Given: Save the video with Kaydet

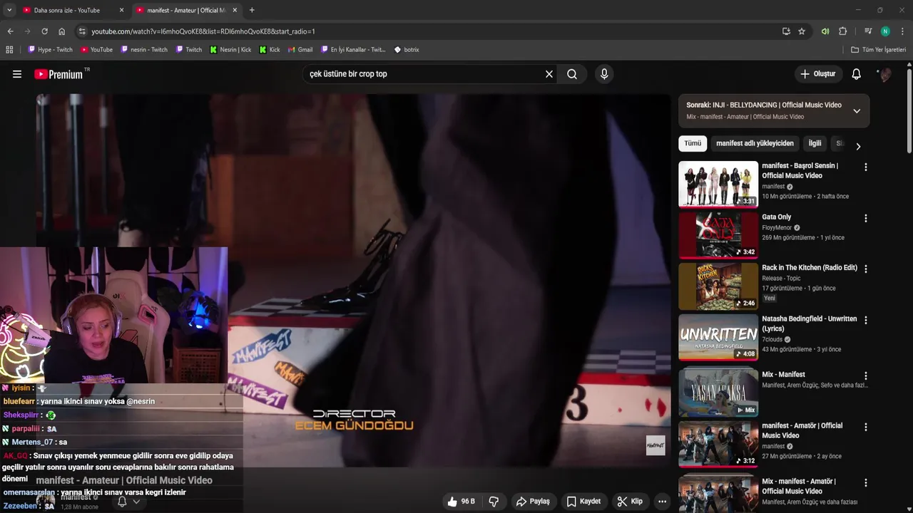Looking at the screenshot, I should click(583, 502).
